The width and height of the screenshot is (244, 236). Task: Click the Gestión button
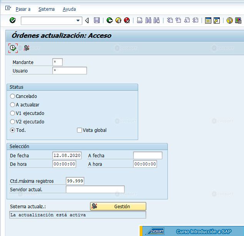(x=118, y=206)
